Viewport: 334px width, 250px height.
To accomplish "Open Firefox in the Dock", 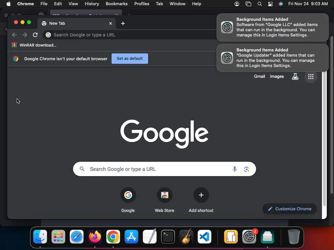I will pyautogui.click(x=95, y=237).
